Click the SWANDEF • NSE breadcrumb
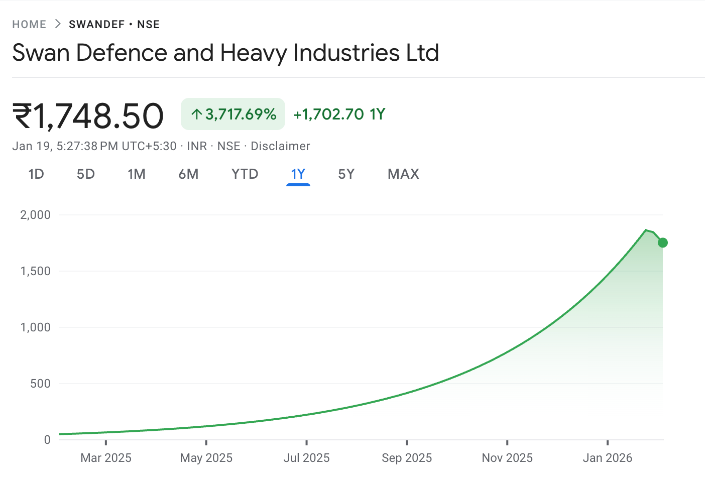The height and width of the screenshot is (481, 705). [x=114, y=25]
